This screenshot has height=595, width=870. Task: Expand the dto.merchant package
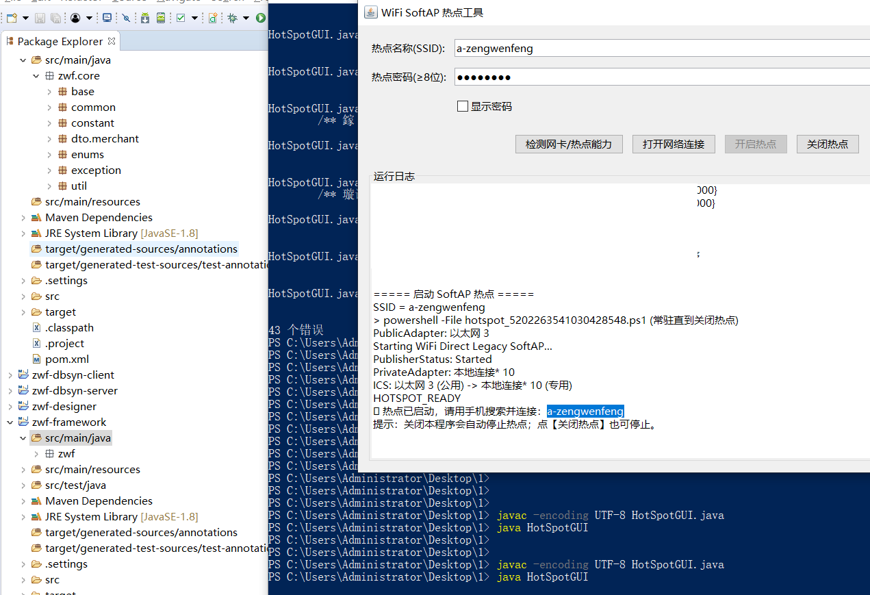click(49, 139)
